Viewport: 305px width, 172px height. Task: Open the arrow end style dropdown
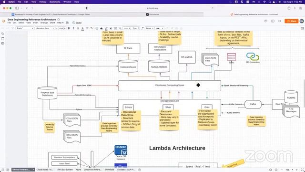point(159,28)
